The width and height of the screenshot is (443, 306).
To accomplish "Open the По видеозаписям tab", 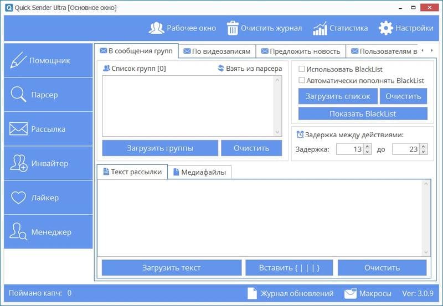I will (217, 51).
